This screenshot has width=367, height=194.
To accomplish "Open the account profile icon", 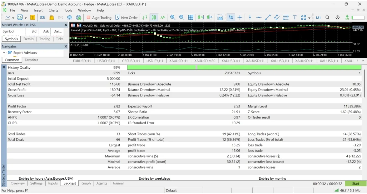I will [x=337, y=17].
